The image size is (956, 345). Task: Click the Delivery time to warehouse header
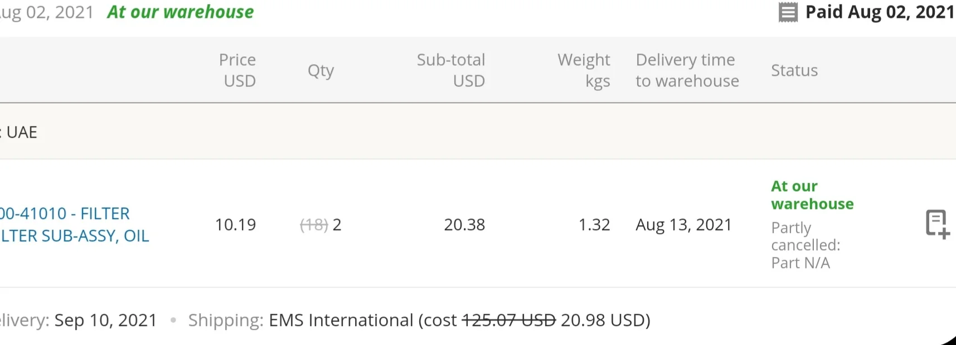point(687,70)
